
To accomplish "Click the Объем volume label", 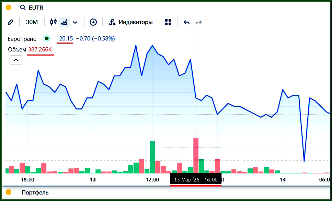I will 17,49.
